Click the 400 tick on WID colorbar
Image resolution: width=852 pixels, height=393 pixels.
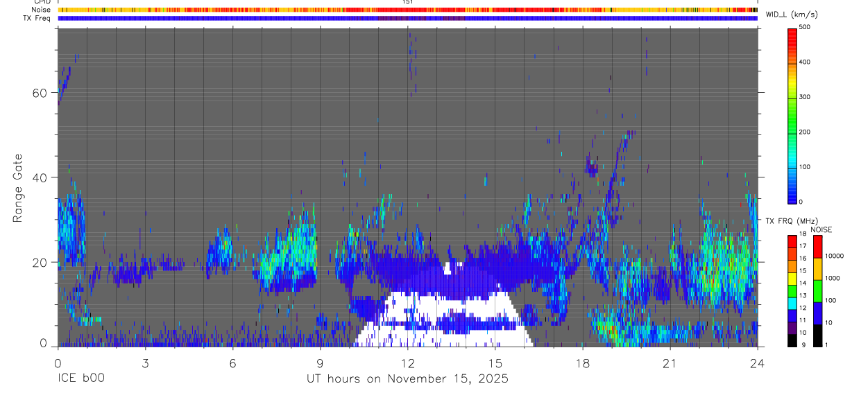pyautogui.click(x=805, y=62)
